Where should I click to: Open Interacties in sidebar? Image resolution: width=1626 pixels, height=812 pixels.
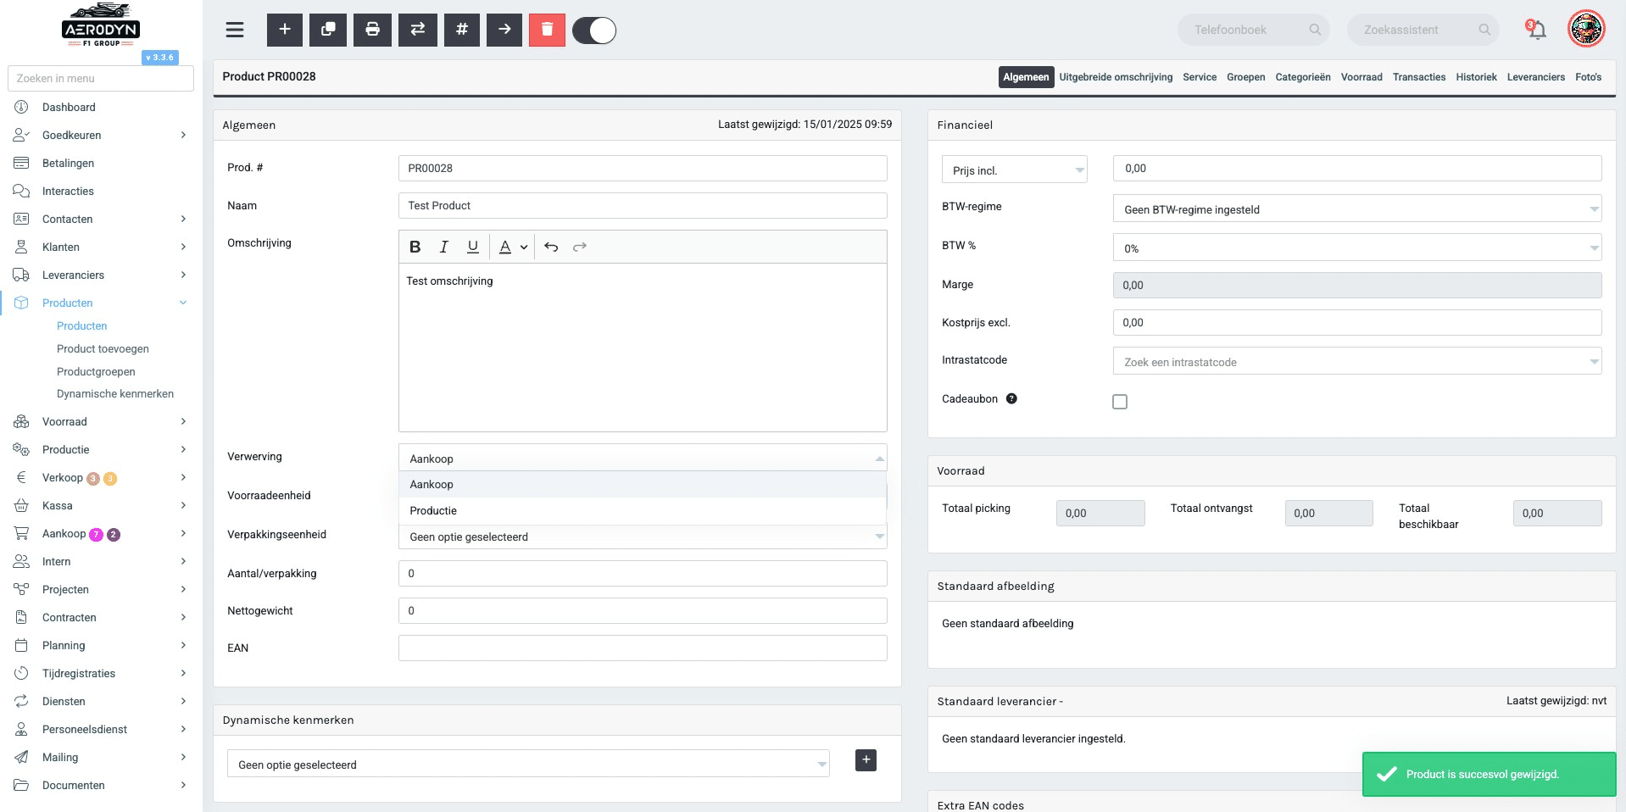(x=68, y=191)
